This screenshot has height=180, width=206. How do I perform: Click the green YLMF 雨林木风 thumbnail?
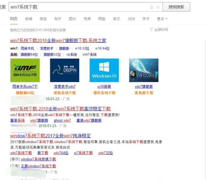tap(25, 70)
